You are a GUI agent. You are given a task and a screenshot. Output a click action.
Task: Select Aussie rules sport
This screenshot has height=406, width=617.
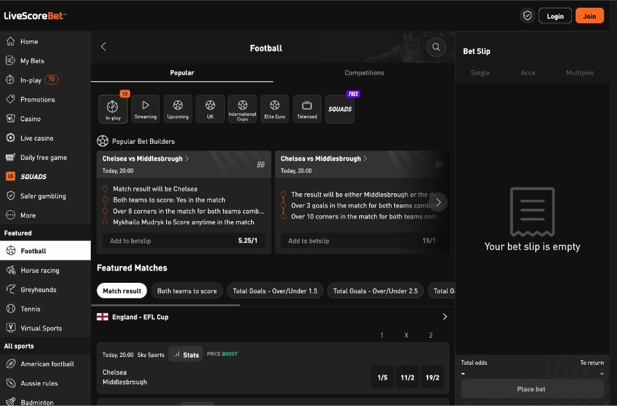click(x=45, y=383)
